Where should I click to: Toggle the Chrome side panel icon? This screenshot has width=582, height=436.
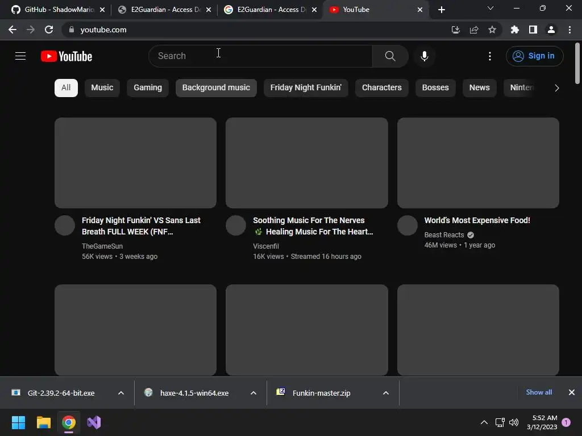[533, 30]
